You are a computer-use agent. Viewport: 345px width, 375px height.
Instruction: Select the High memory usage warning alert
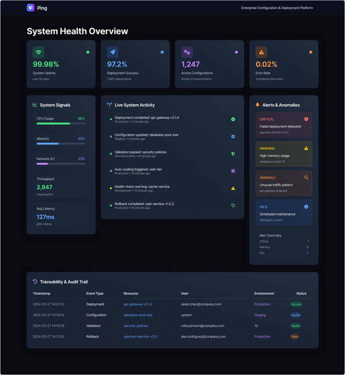click(x=284, y=154)
